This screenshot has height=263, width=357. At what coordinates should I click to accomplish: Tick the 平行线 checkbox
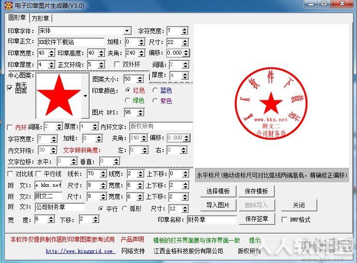tap(39, 174)
